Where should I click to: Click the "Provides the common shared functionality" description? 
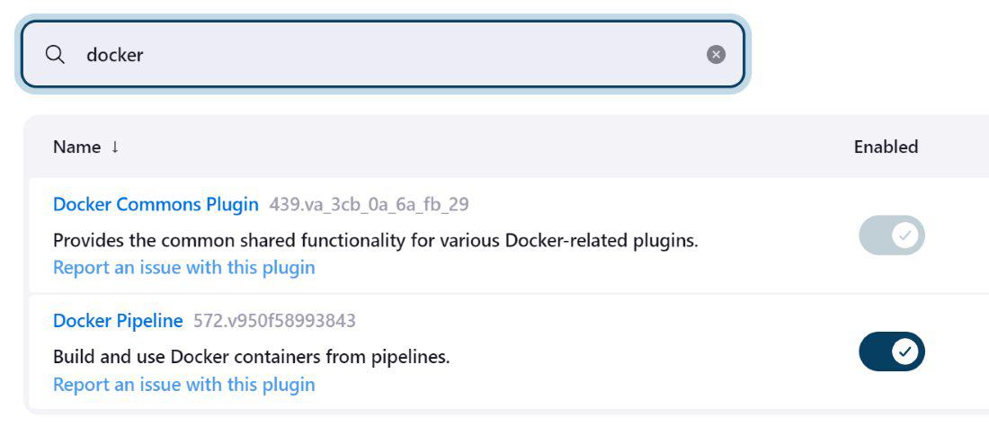pyautogui.click(x=375, y=241)
